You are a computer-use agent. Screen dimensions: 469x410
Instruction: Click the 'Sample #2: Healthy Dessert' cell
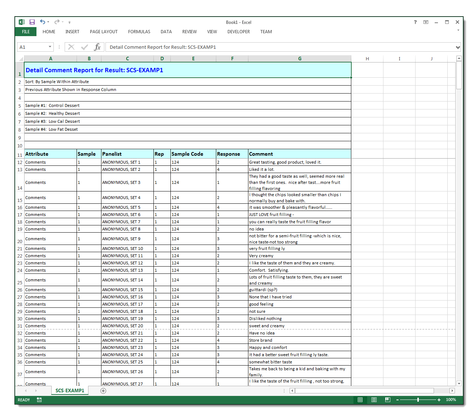point(188,113)
